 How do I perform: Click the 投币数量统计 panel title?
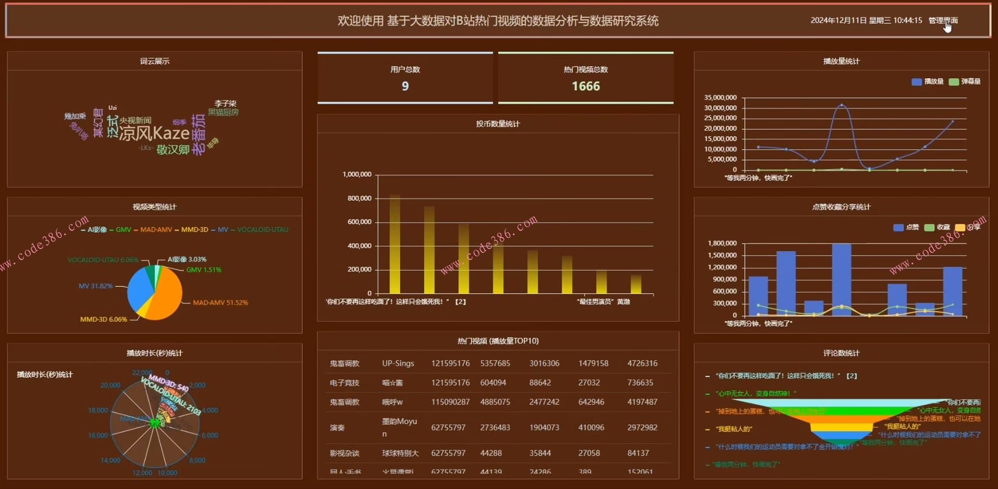498,124
